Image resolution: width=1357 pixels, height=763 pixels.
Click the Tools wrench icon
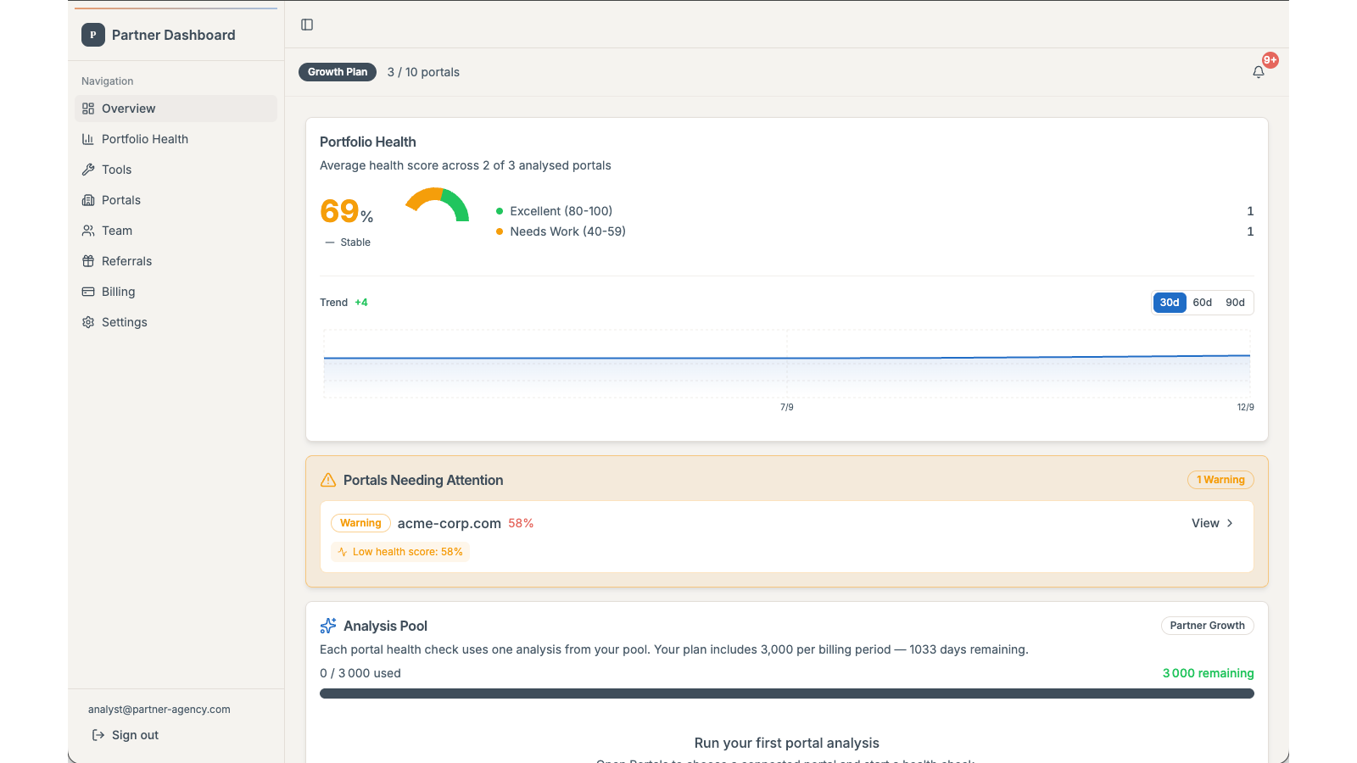coord(88,170)
